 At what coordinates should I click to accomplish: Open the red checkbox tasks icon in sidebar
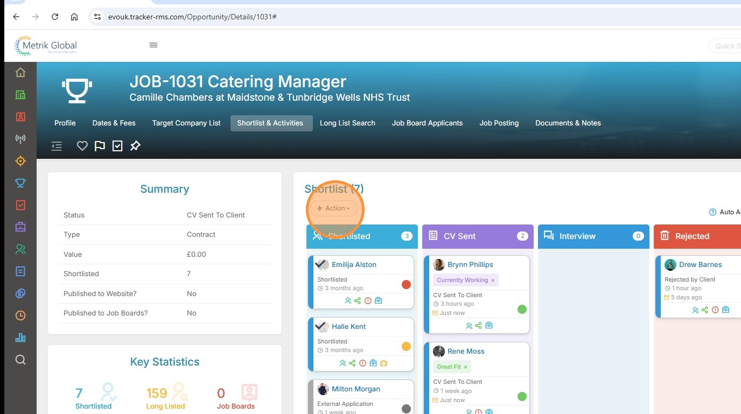coord(20,205)
